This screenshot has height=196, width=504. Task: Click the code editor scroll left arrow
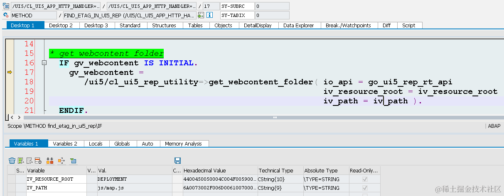pos(12,117)
